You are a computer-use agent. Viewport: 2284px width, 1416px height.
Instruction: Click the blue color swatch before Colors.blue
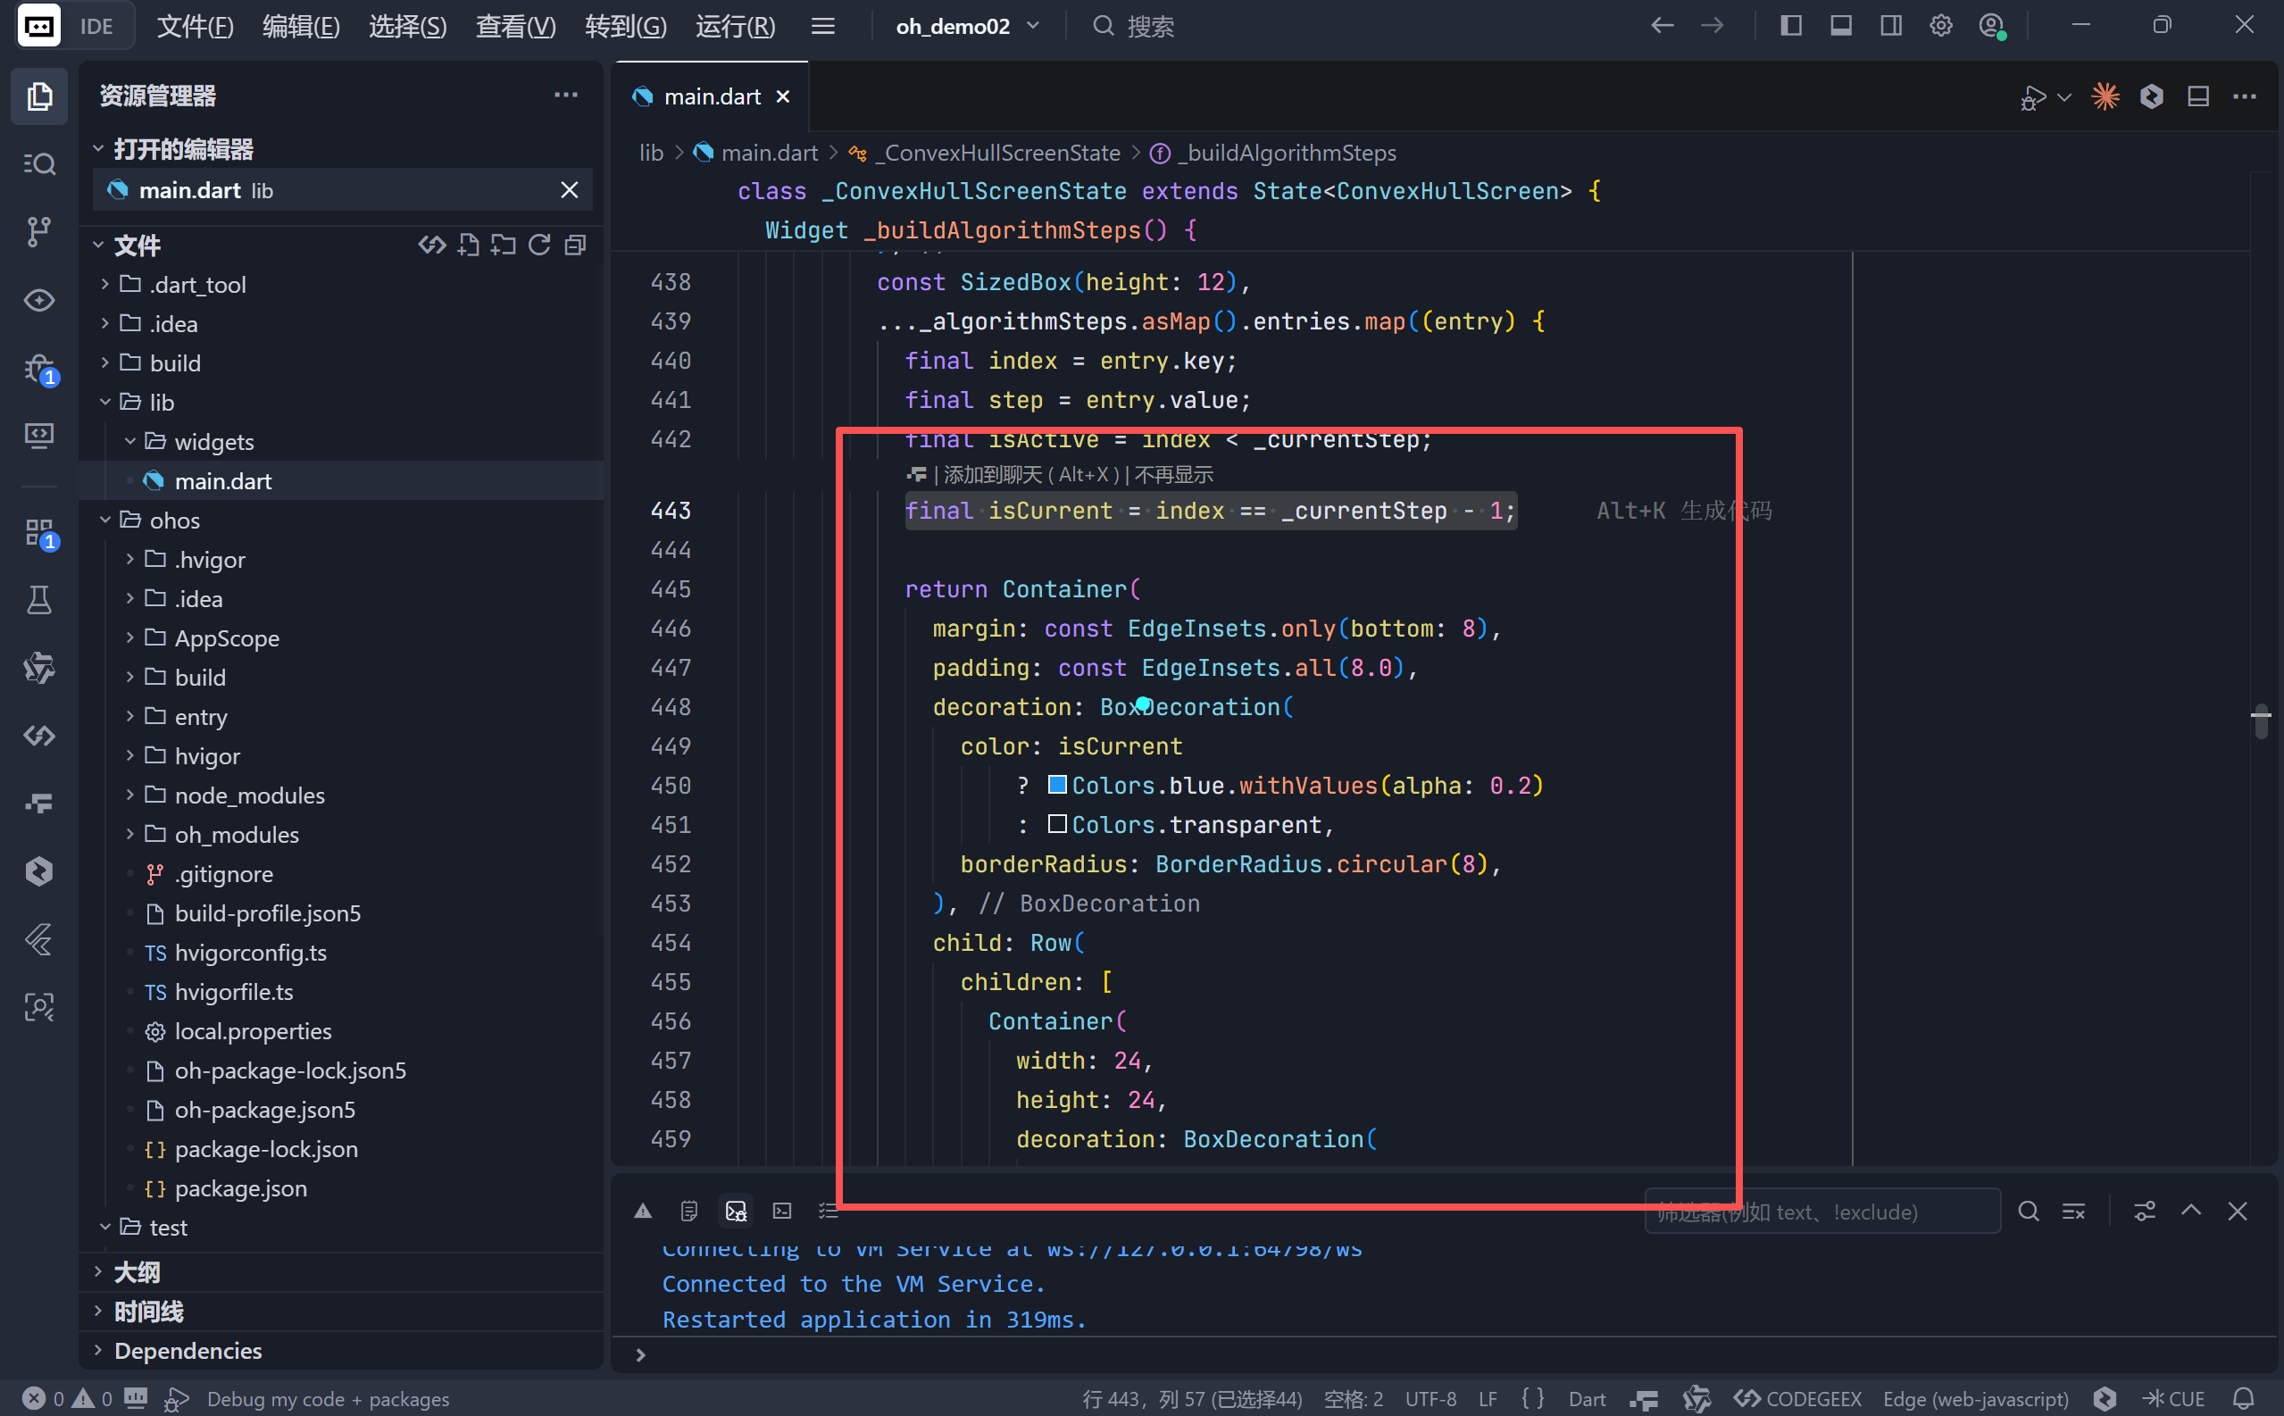pos(1057,785)
